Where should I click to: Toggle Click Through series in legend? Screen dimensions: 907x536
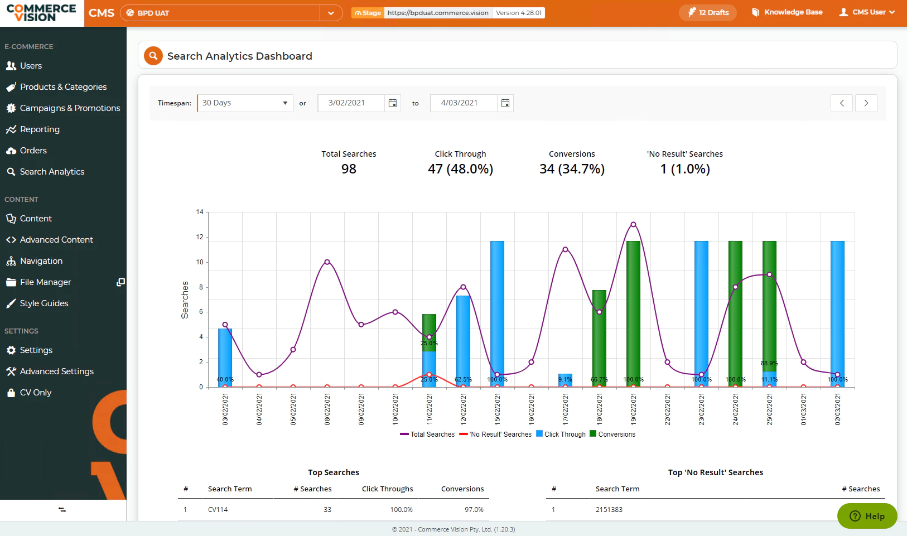pyautogui.click(x=561, y=434)
